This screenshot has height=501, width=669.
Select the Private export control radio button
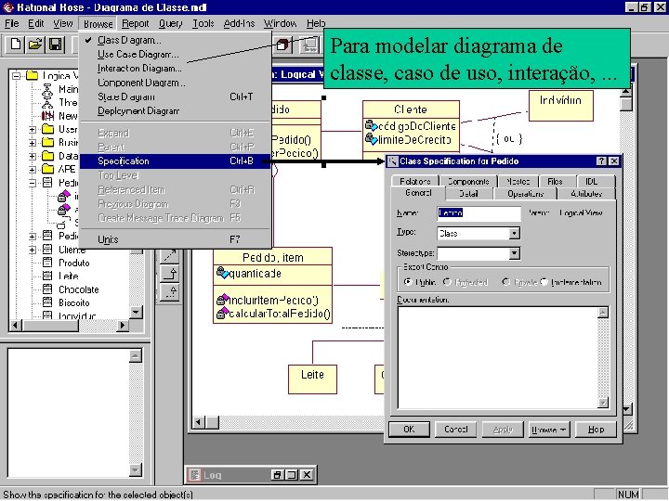[x=506, y=282]
